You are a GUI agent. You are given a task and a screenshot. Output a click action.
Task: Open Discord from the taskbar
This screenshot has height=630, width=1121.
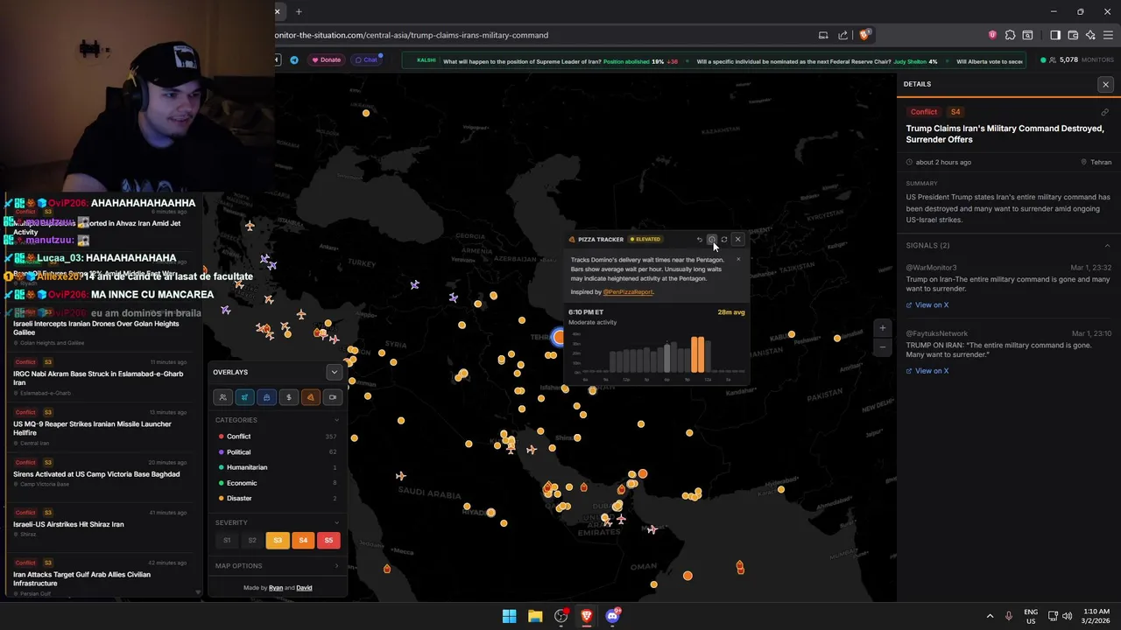(613, 616)
